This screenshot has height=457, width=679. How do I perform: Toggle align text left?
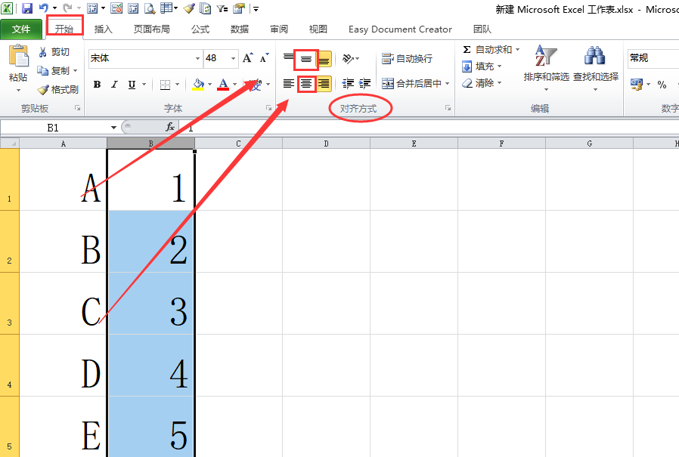click(x=288, y=84)
